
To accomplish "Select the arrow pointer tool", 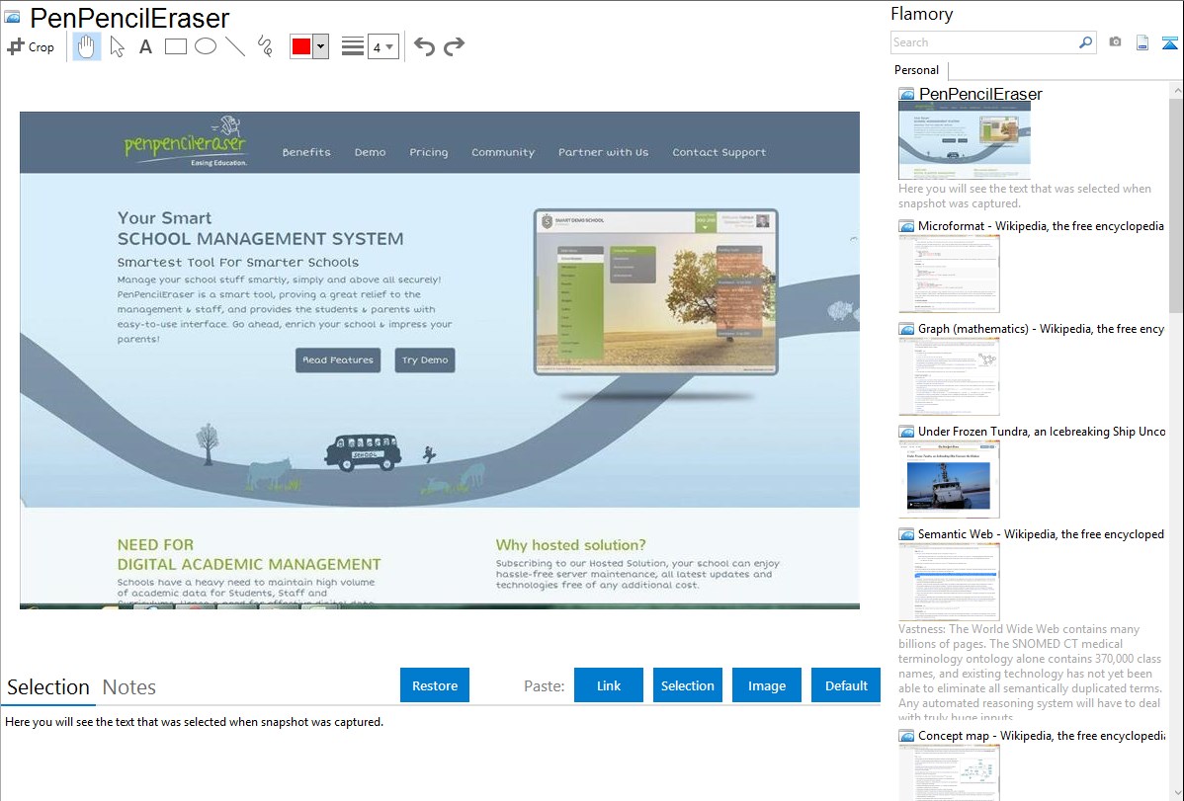I will (117, 46).
